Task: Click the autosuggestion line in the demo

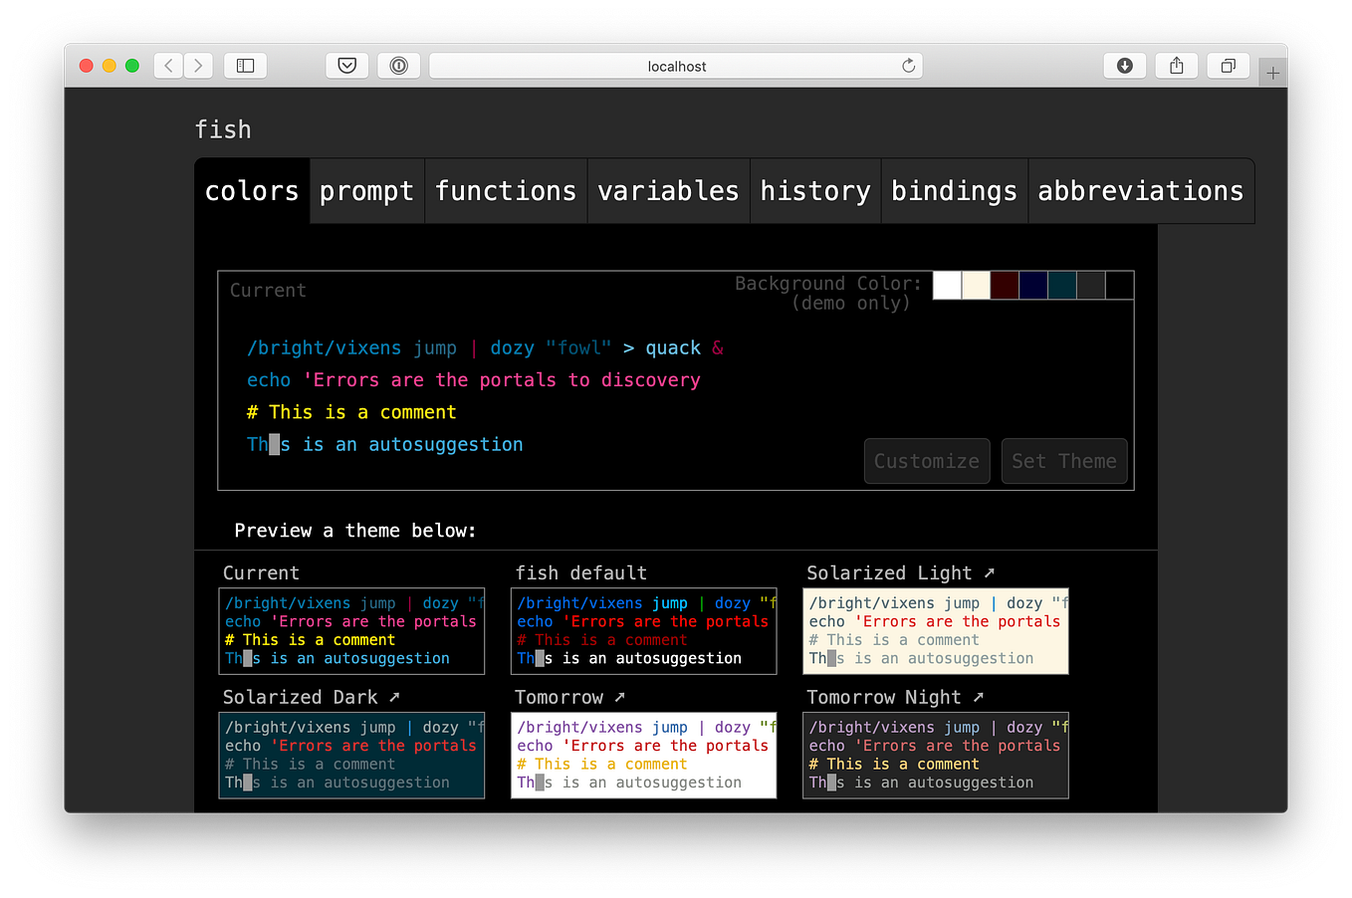Action: click(384, 445)
